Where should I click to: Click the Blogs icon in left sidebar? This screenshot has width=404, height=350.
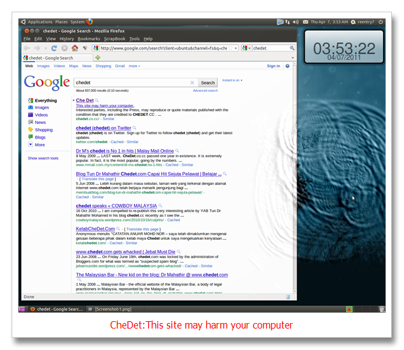pos(31,137)
